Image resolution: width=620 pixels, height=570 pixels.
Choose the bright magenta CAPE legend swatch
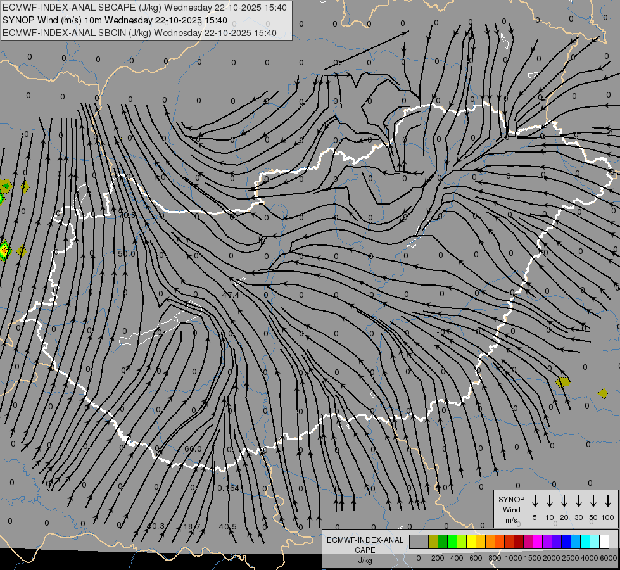click(x=538, y=541)
